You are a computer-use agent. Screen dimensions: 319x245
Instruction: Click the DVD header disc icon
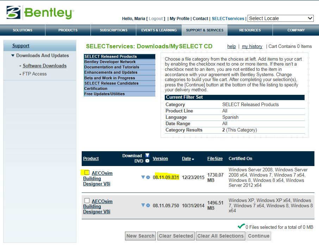coord(147,161)
